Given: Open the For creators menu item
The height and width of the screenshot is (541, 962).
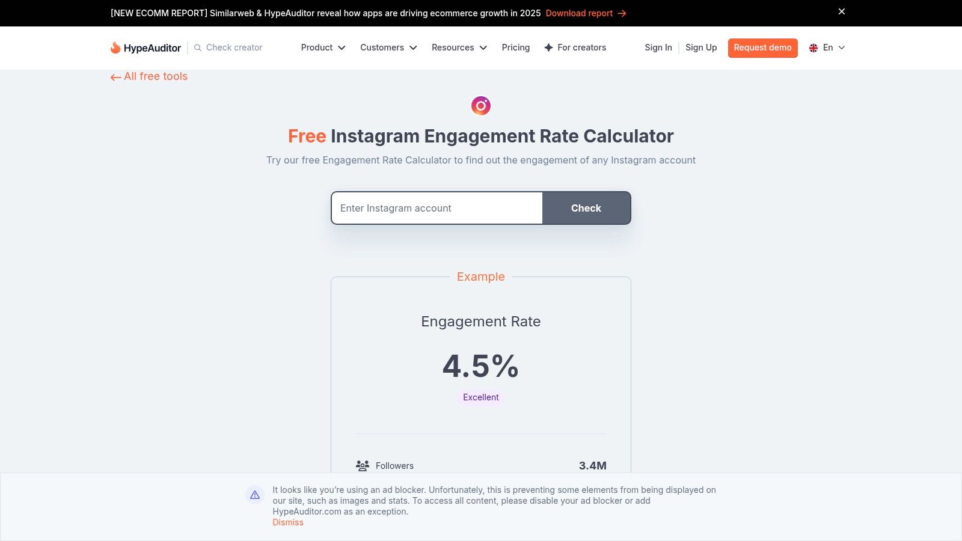Looking at the screenshot, I should coord(581,47).
